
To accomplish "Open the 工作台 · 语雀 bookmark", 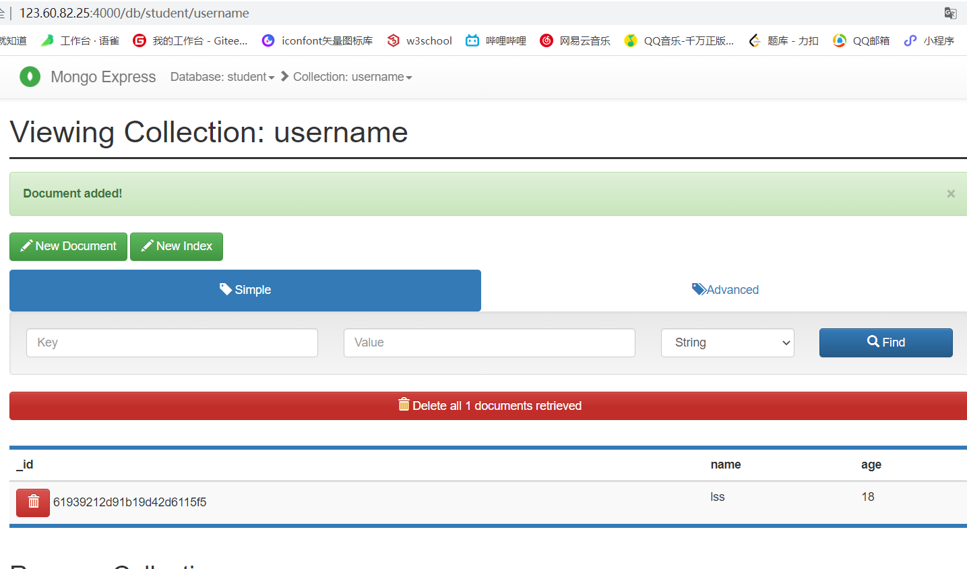I will click(80, 40).
